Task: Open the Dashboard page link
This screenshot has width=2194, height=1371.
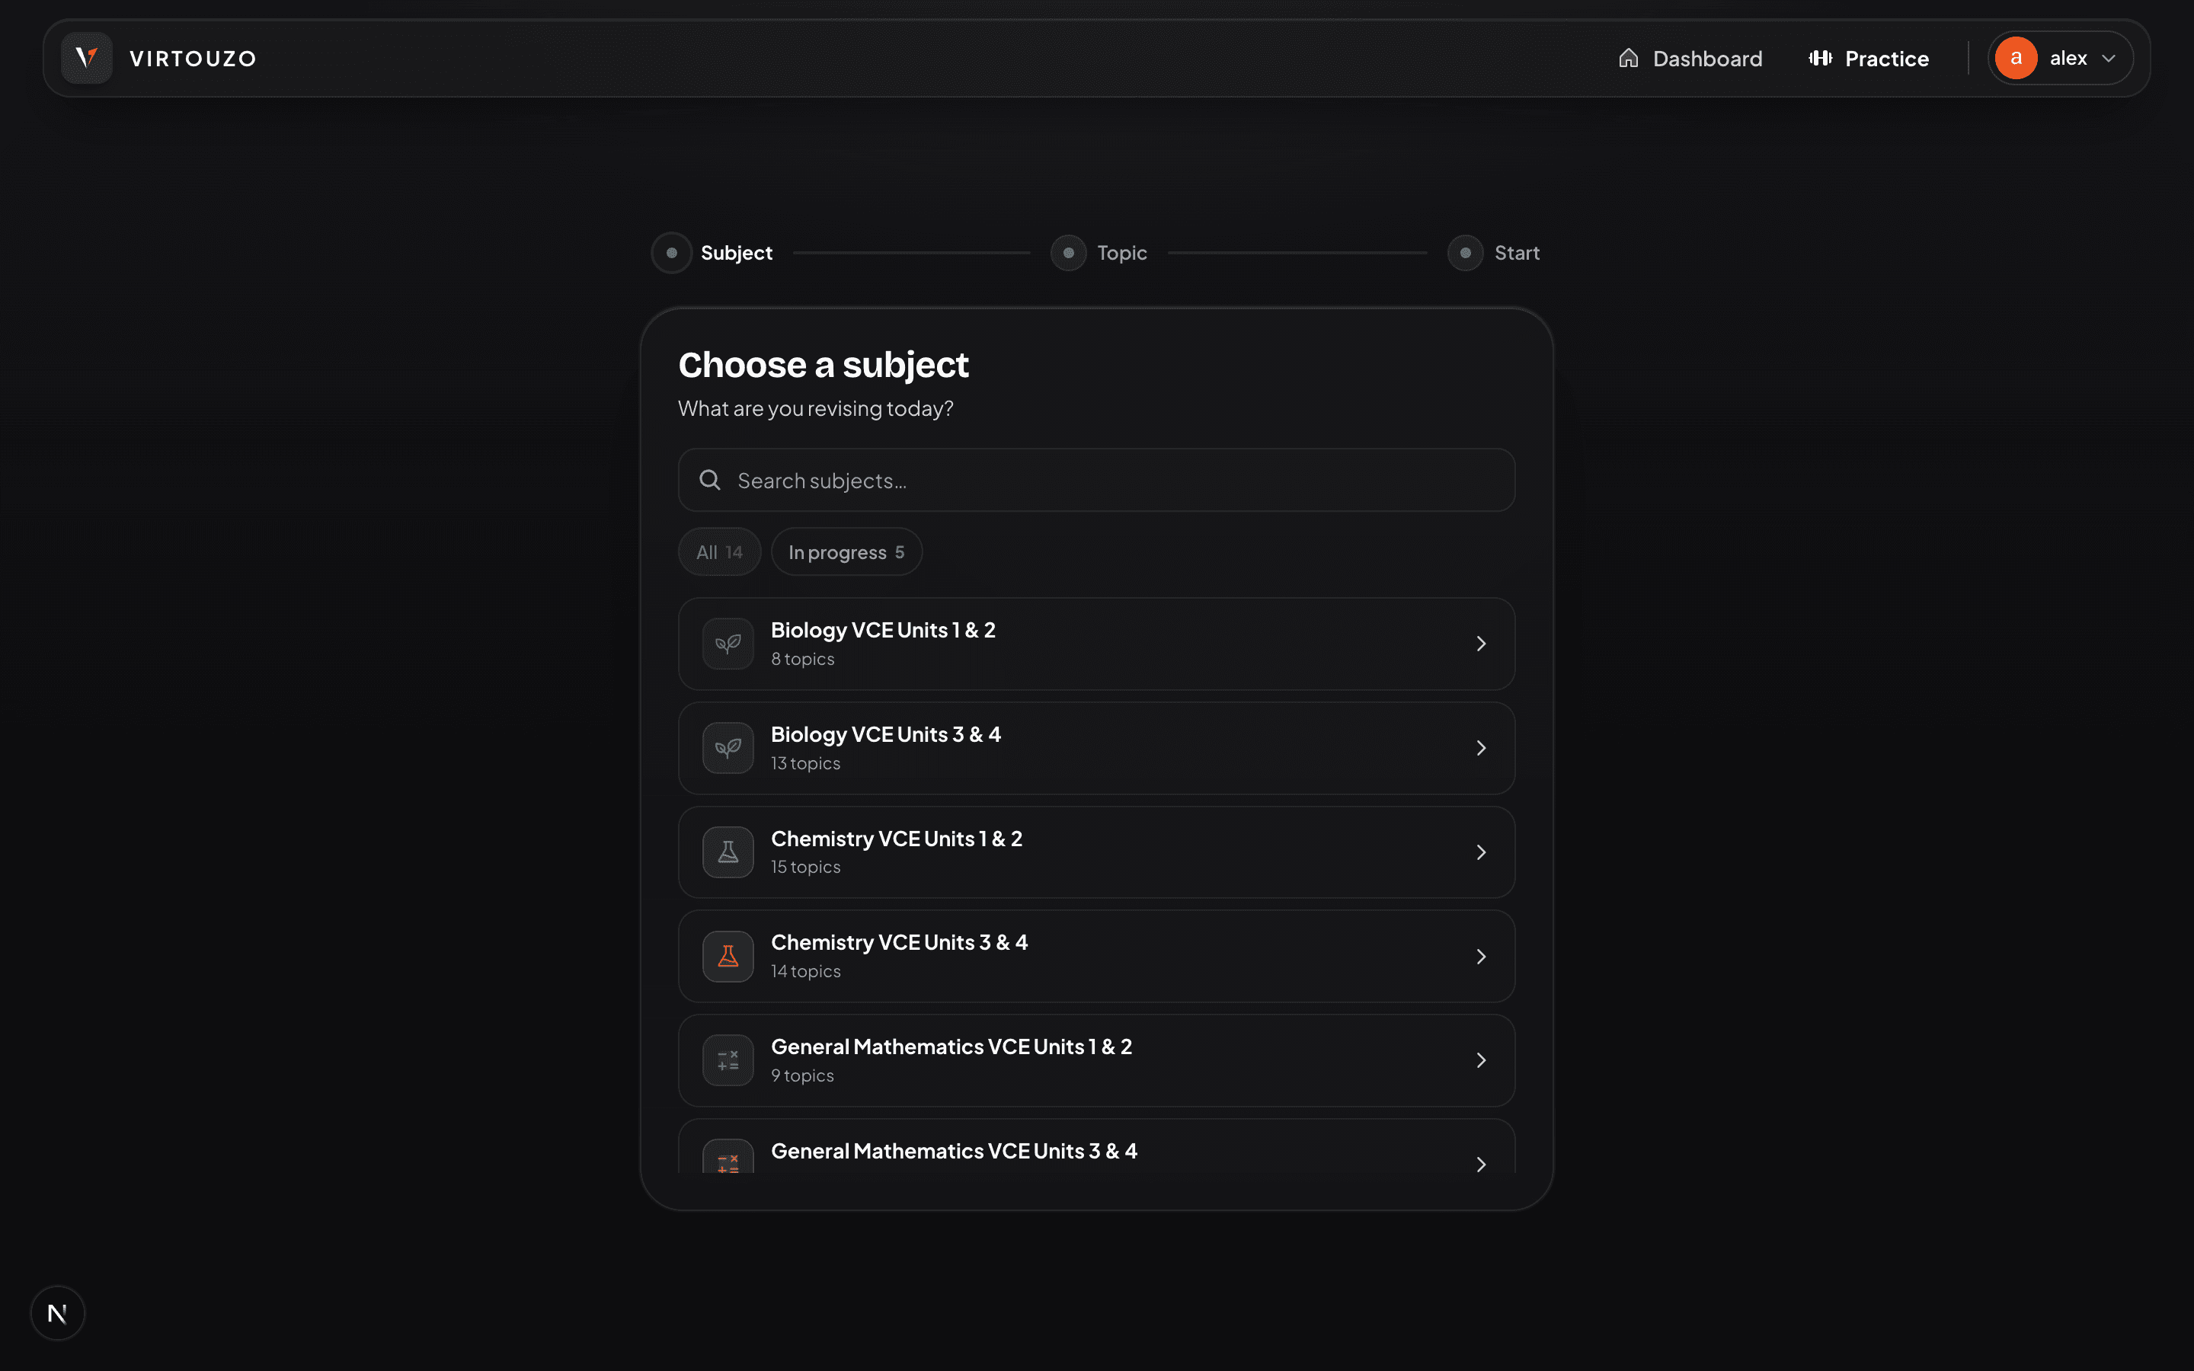Action: tap(1691, 58)
